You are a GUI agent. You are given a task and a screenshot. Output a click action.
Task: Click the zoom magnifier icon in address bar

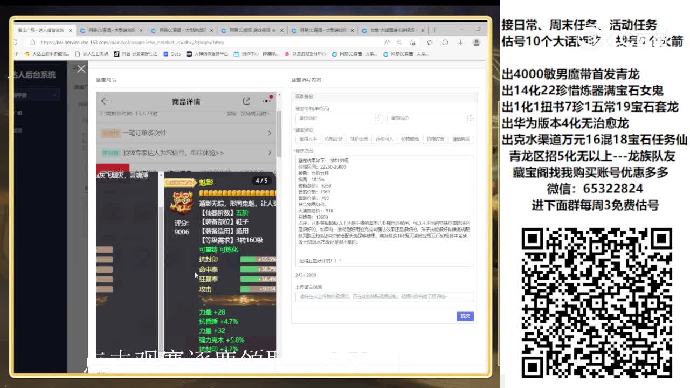pyautogui.click(x=399, y=42)
